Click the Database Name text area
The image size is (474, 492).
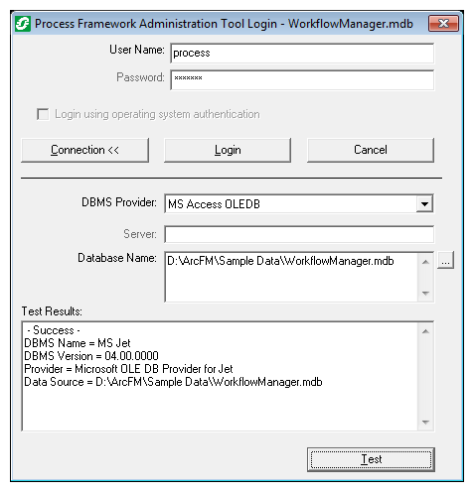[291, 277]
